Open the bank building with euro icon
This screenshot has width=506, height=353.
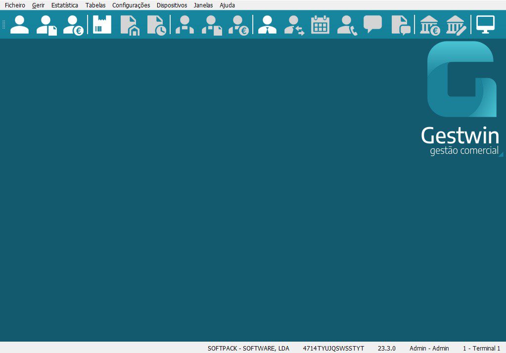[x=430, y=25]
